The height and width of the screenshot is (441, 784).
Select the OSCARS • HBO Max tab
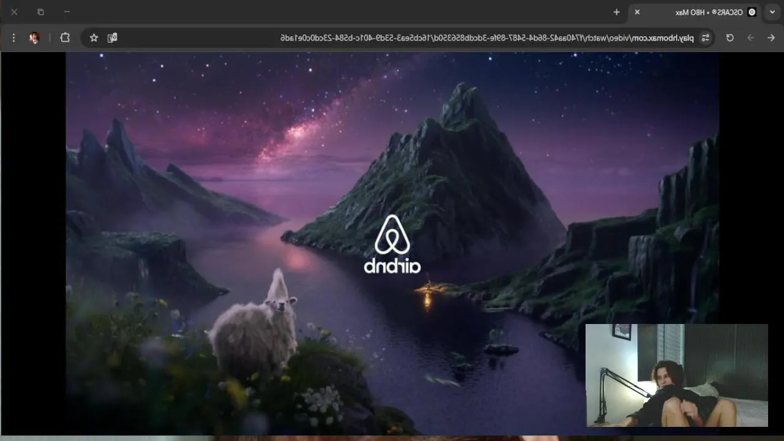(695, 12)
